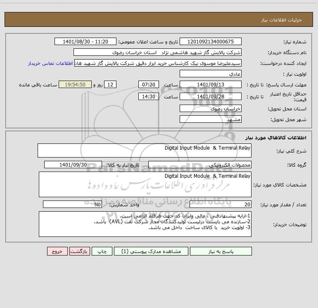318x308 pixels.
Task: Click delivery city field مشهد
Action: click(x=211, y=119)
